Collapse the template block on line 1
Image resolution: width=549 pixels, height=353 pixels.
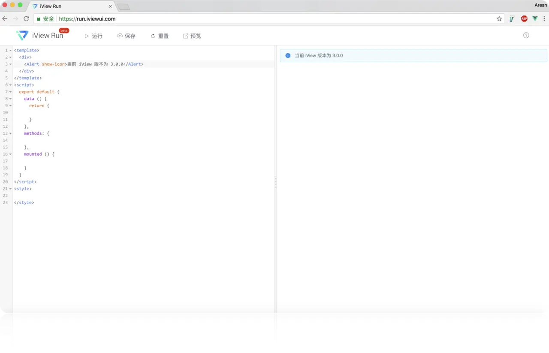click(x=10, y=51)
